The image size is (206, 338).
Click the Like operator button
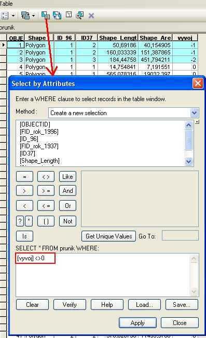[67, 177]
